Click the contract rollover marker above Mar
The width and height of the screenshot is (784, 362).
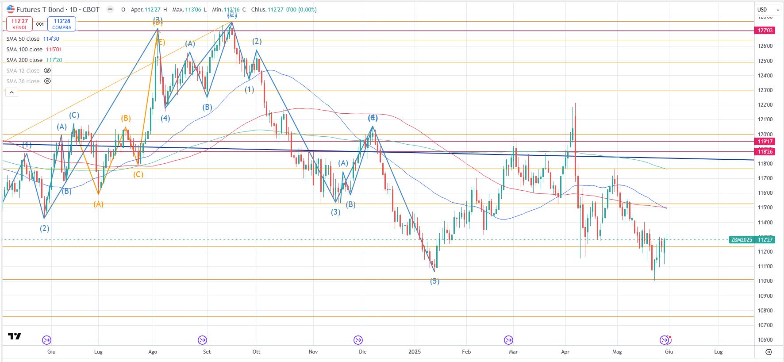508,340
